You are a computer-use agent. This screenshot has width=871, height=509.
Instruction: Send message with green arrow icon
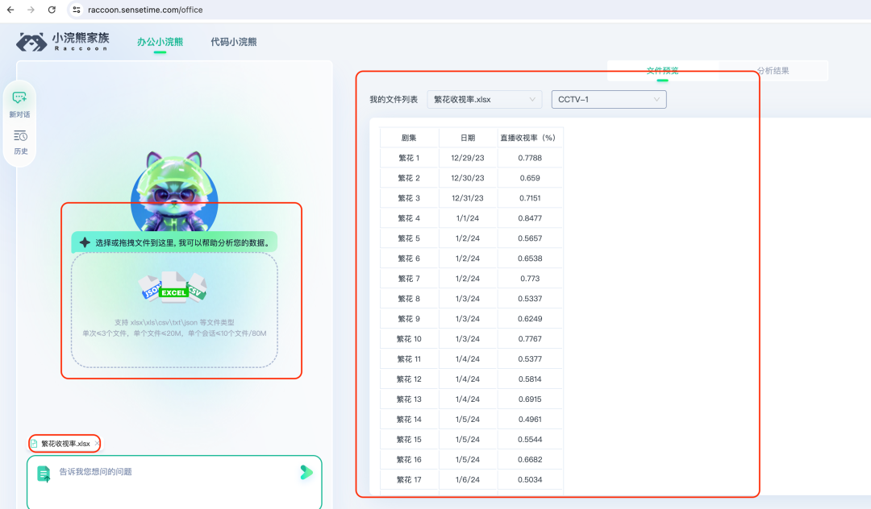[x=306, y=473]
